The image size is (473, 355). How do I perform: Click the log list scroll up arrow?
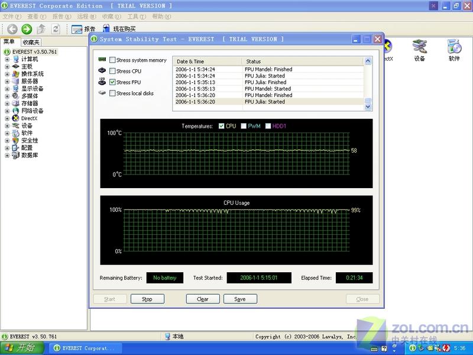click(368, 61)
